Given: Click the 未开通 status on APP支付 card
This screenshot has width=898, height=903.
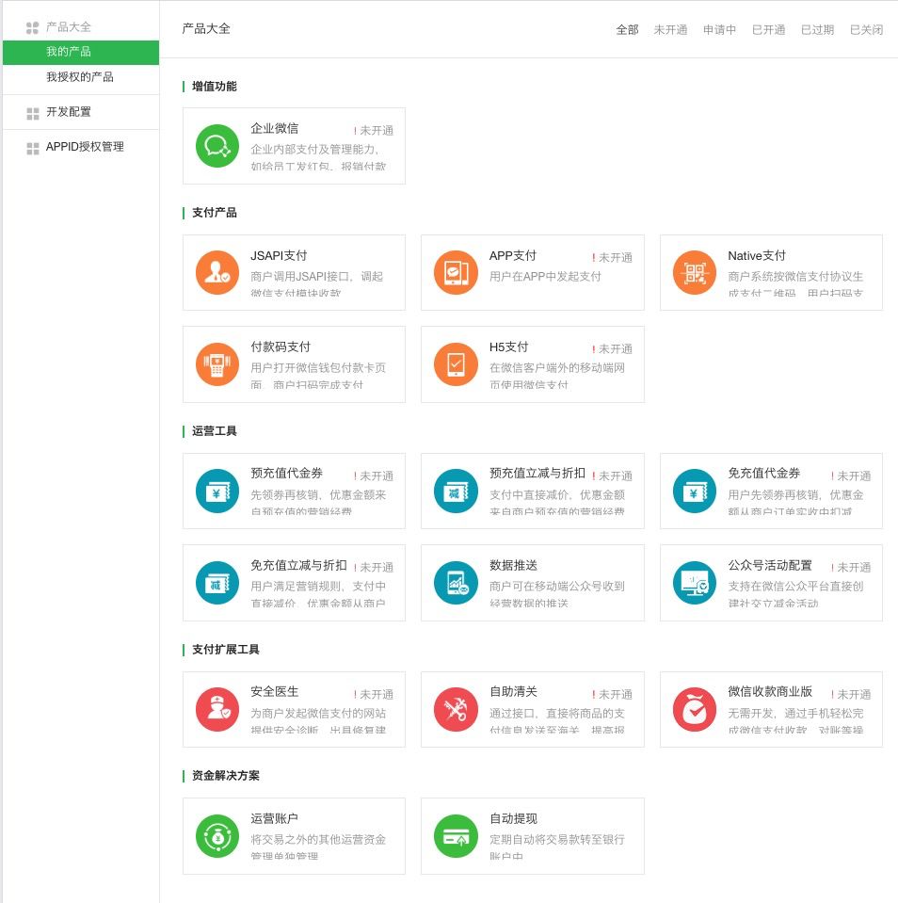Looking at the screenshot, I should pyautogui.click(x=612, y=257).
